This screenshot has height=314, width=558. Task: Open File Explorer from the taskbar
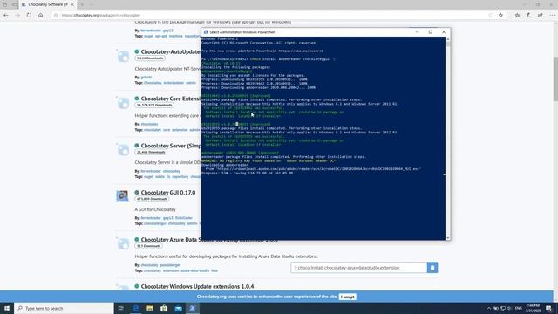pos(150,308)
